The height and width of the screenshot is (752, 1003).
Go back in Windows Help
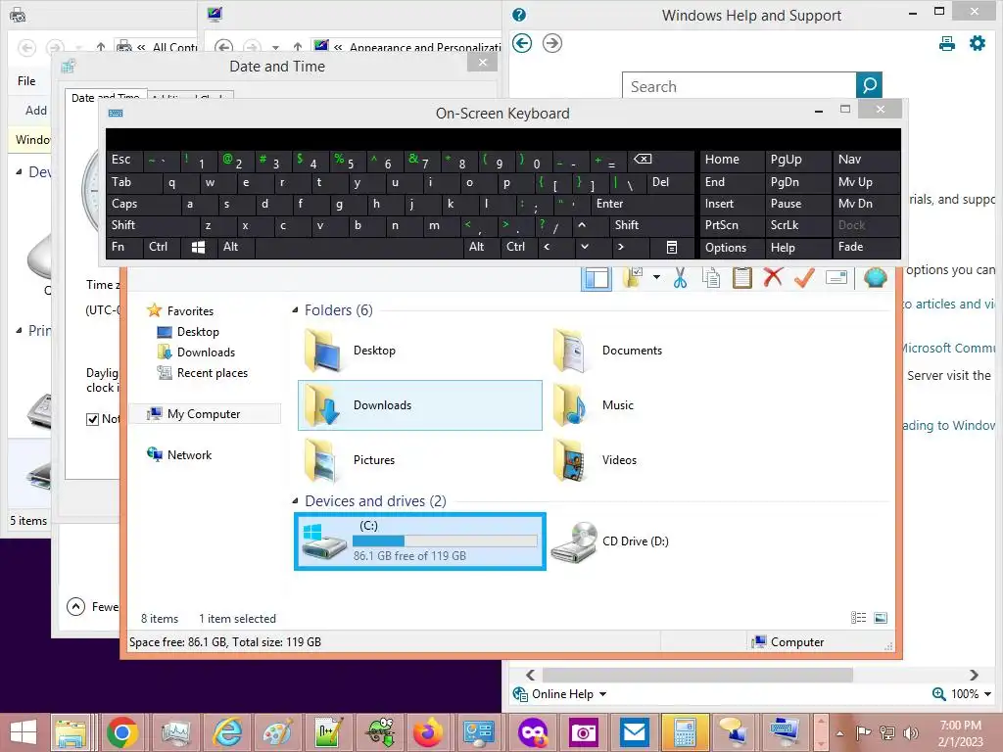522,43
